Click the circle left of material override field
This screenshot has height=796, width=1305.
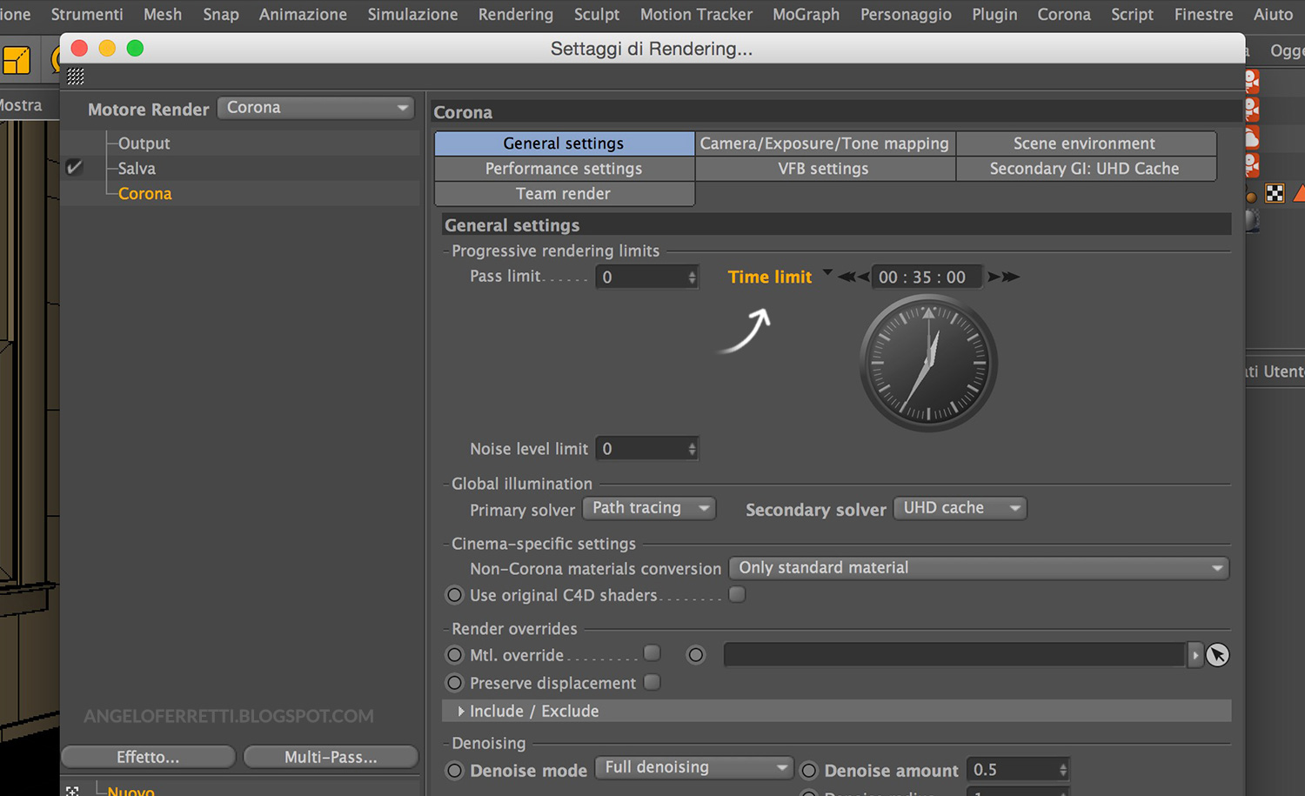point(695,654)
